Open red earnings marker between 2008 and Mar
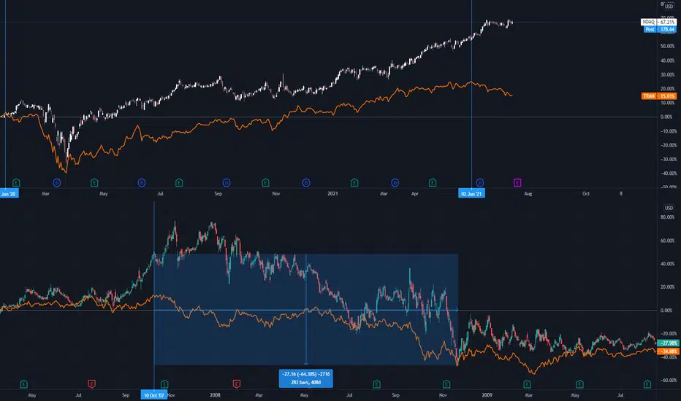This screenshot has width=681, height=401. (x=237, y=384)
